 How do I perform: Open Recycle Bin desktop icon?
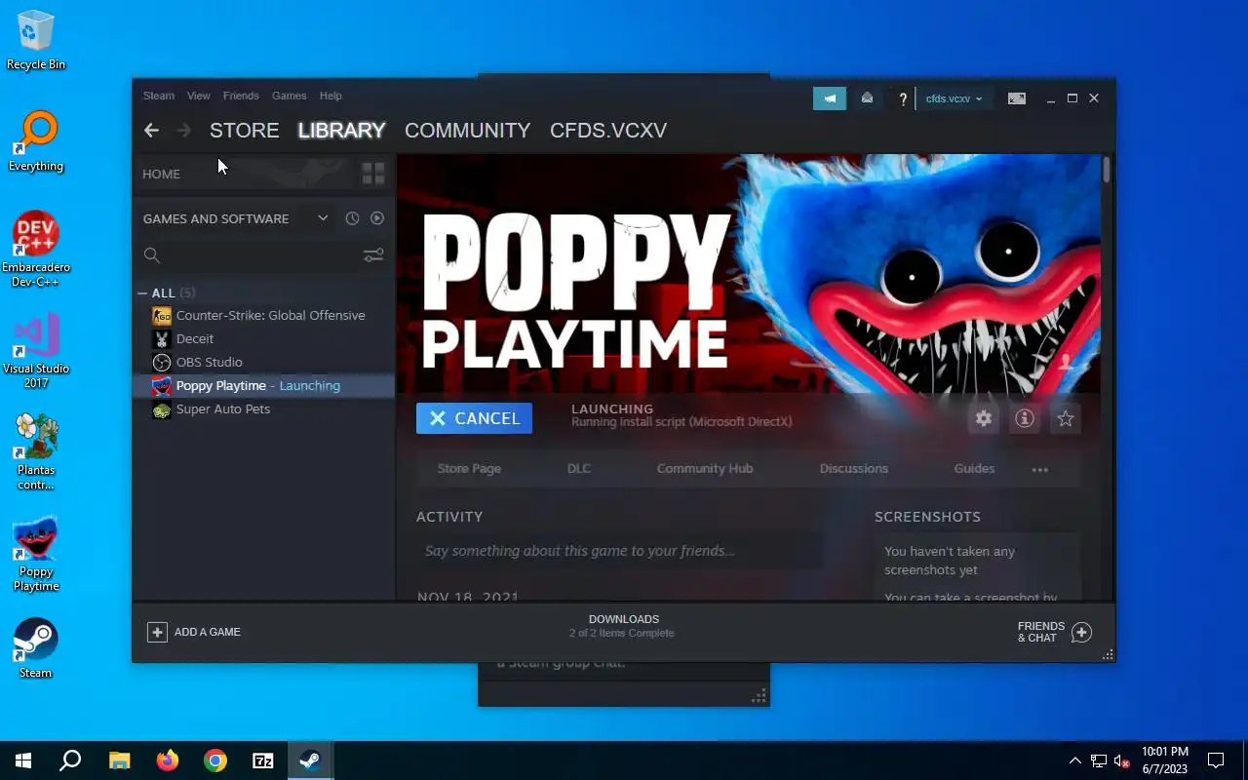pyautogui.click(x=36, y=41)
